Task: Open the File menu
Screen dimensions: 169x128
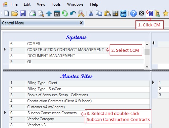Action: 14,4
